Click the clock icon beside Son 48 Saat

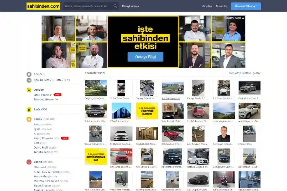coord(29,80)
